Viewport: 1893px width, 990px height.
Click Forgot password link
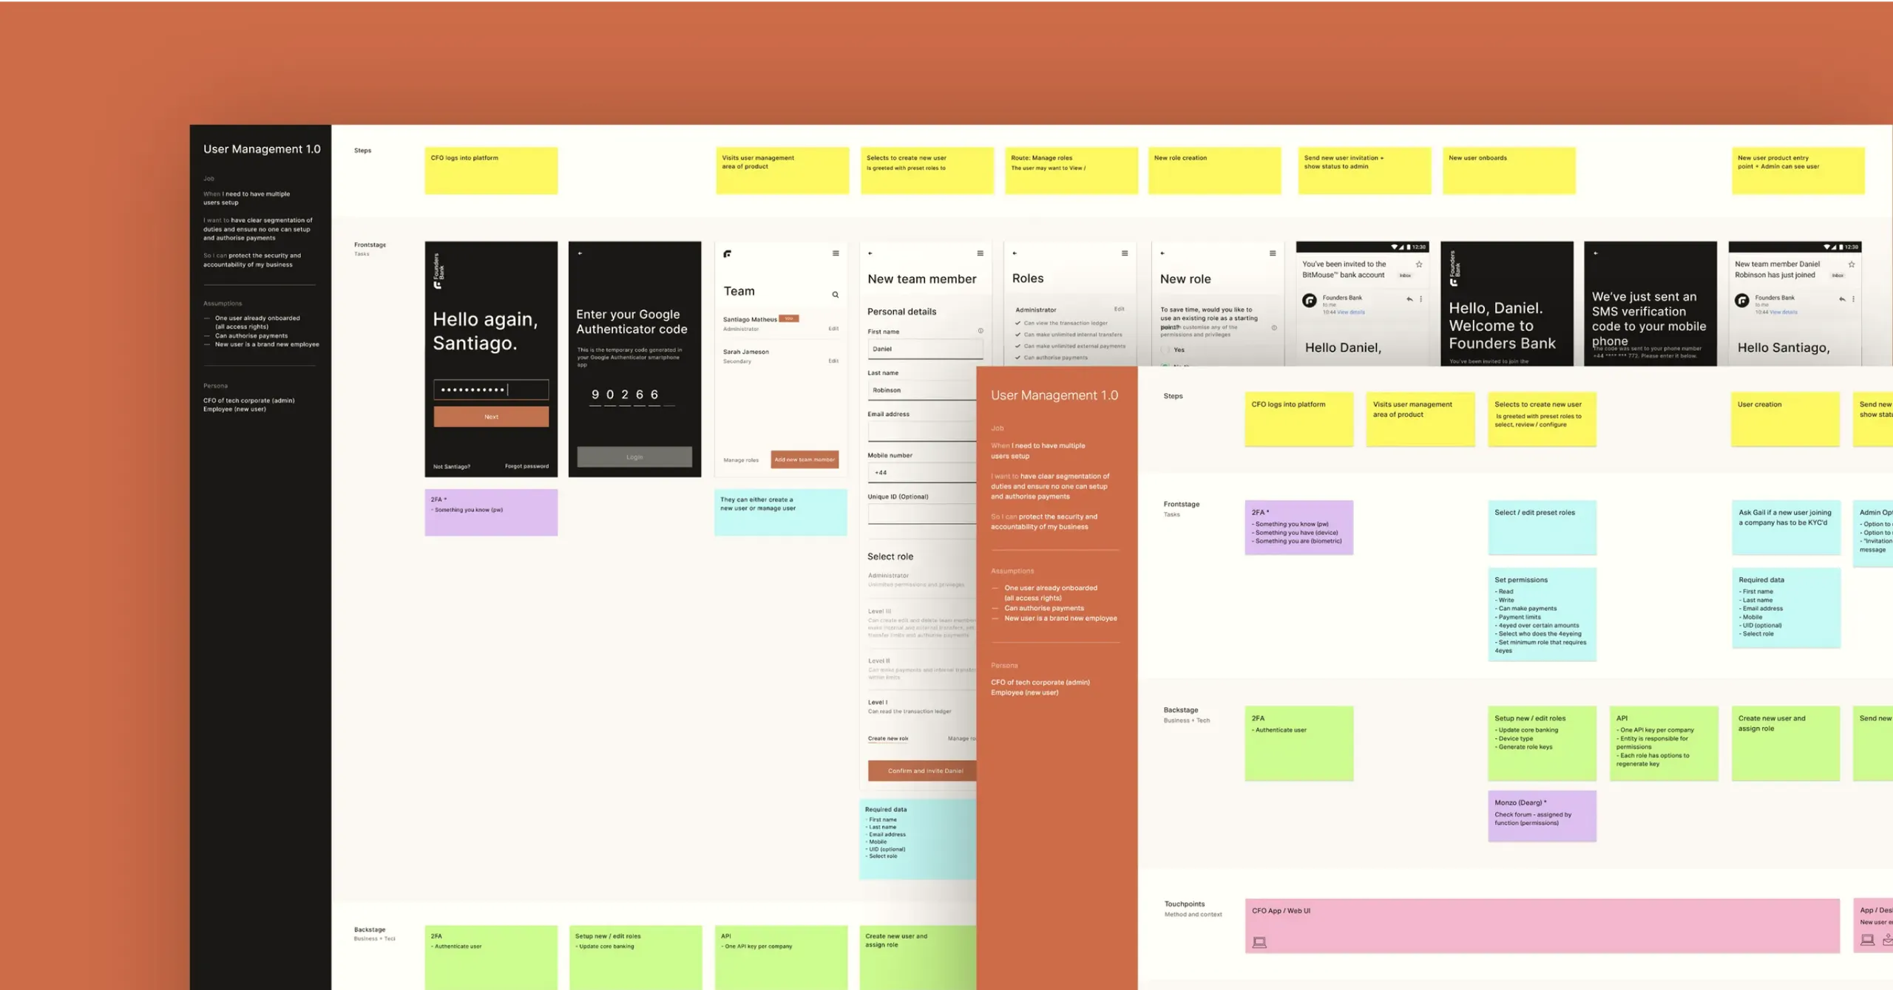[526, 466]
